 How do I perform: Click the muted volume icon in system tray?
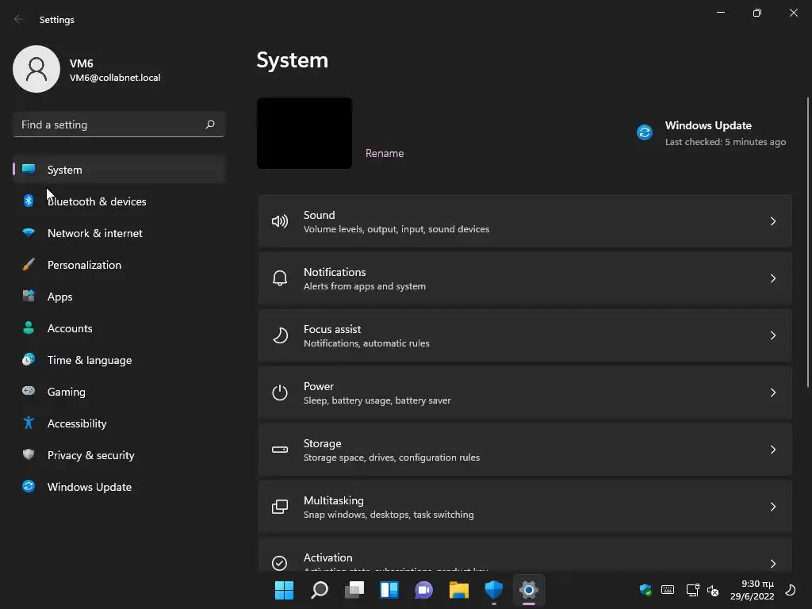713,590
